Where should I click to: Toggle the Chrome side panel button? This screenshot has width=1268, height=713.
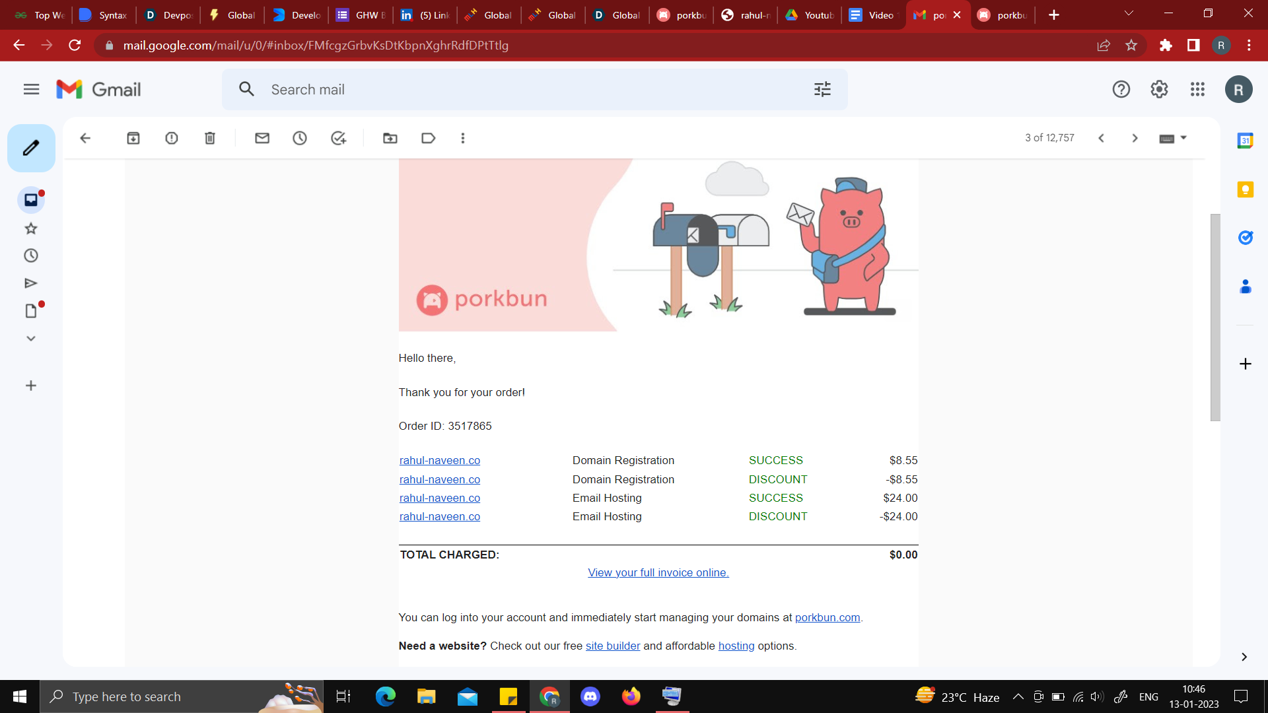click(x=1193, y=45)
